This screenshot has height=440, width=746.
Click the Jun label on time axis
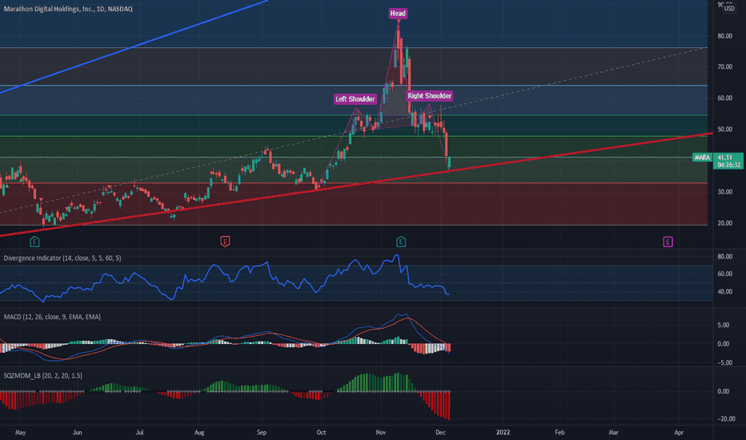pyautogui.click(x=77, y=432)
